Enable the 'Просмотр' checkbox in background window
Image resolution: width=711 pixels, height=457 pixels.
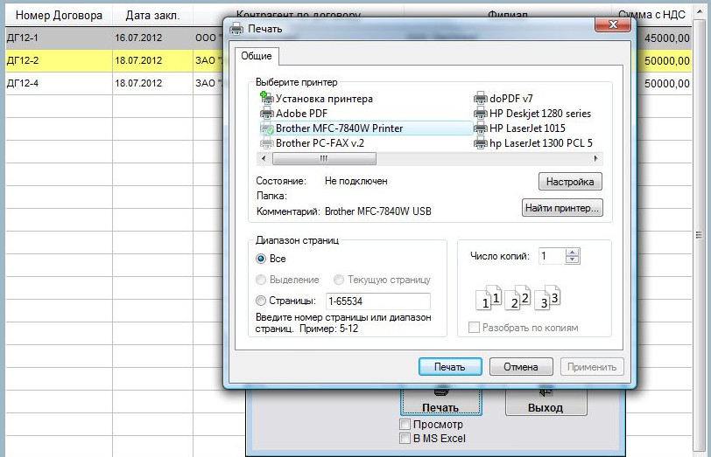click(405, 425)
